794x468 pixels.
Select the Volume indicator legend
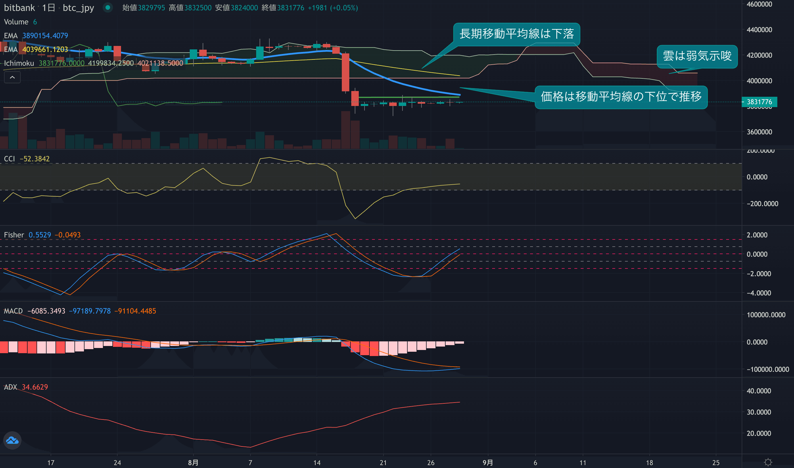pyautogui.click(x=16, y=22)
